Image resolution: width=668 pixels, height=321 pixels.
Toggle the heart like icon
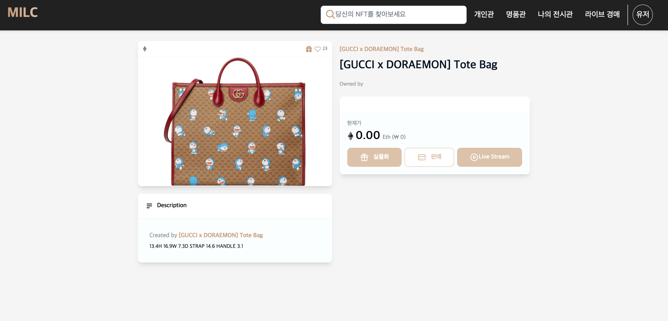click(x=318, y=49)
